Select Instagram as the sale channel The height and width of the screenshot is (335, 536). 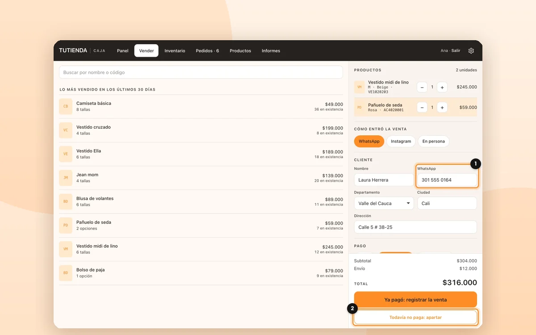[401, 141]
